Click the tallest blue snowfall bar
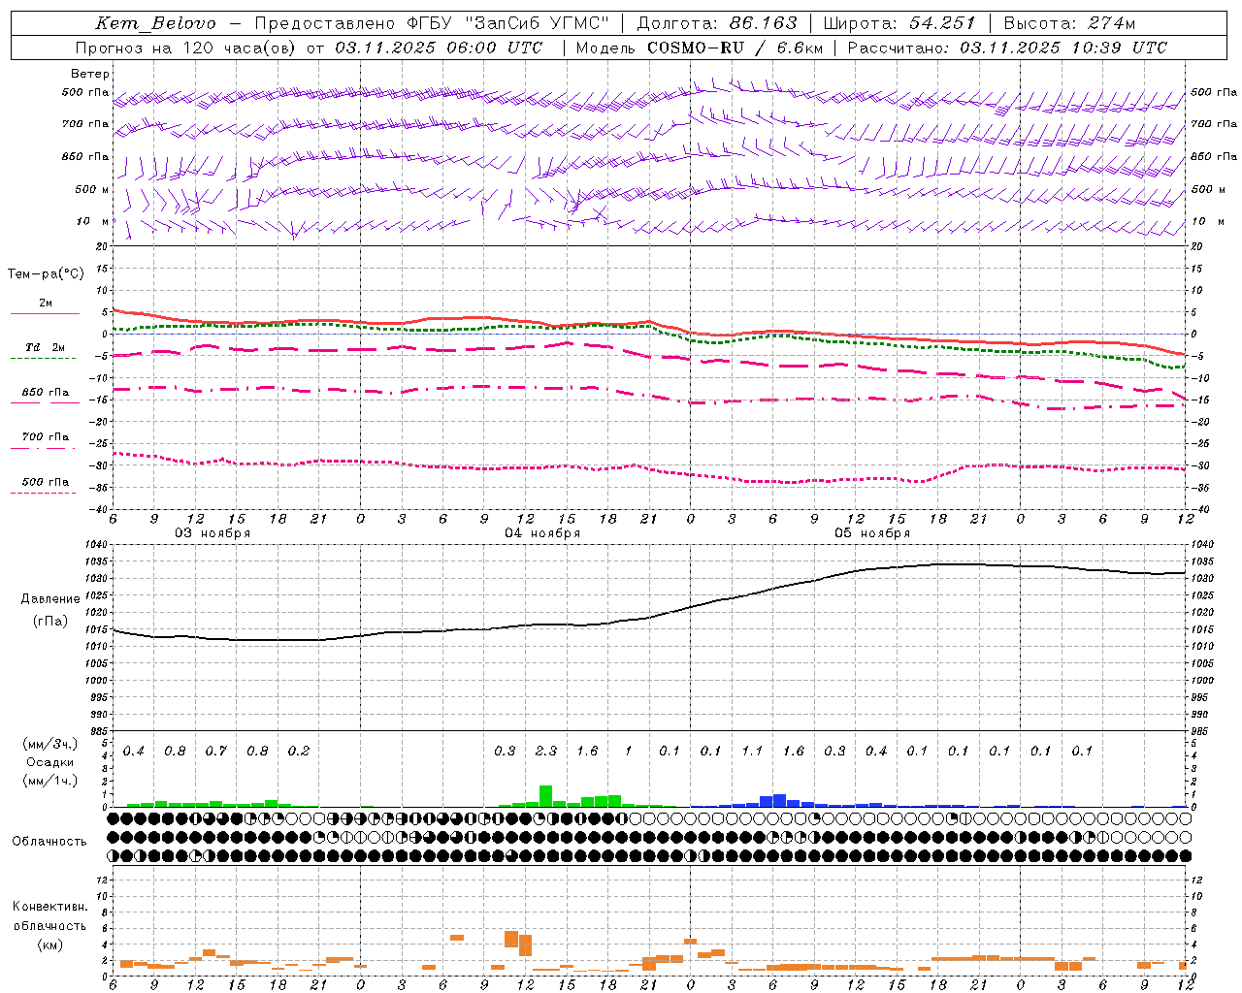This screenshot has width=1242, height=993. click(779, 801)
